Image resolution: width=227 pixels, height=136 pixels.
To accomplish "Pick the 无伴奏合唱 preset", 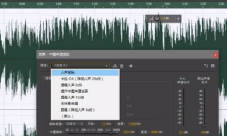I will tap(85, 104).
